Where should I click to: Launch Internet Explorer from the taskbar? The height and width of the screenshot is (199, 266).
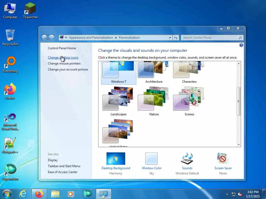tap(23, 194)
